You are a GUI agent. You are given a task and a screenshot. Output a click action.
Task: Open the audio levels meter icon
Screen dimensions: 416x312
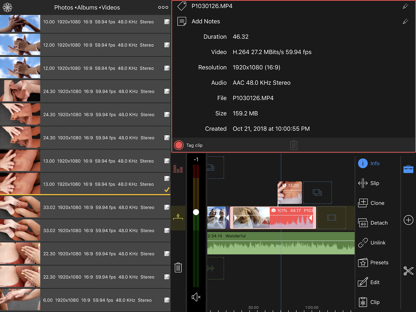(178, 169)
